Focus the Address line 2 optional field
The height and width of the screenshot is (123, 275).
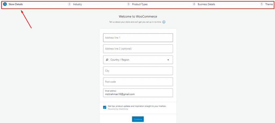pyautogui.click(x=138, y=49)
